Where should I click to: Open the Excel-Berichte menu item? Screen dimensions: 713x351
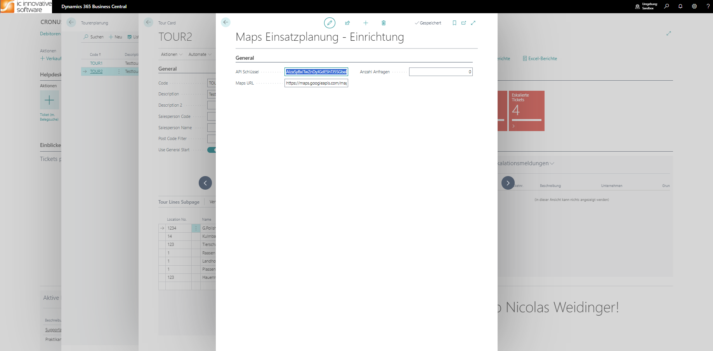coord(540,59)
